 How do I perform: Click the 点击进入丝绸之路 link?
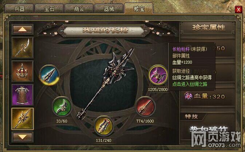point(190,84)
